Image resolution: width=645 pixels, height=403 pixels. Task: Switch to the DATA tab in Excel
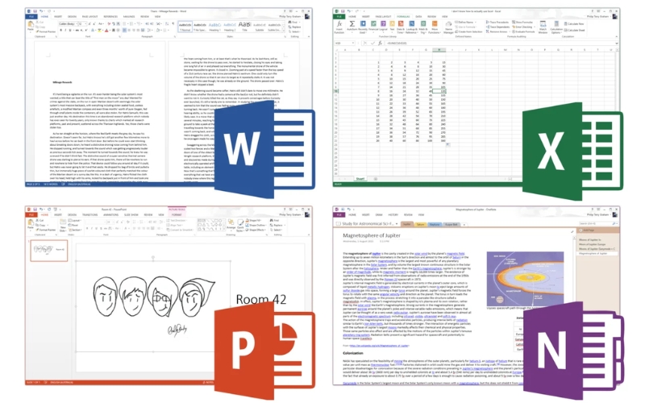[x=418, y=16]
